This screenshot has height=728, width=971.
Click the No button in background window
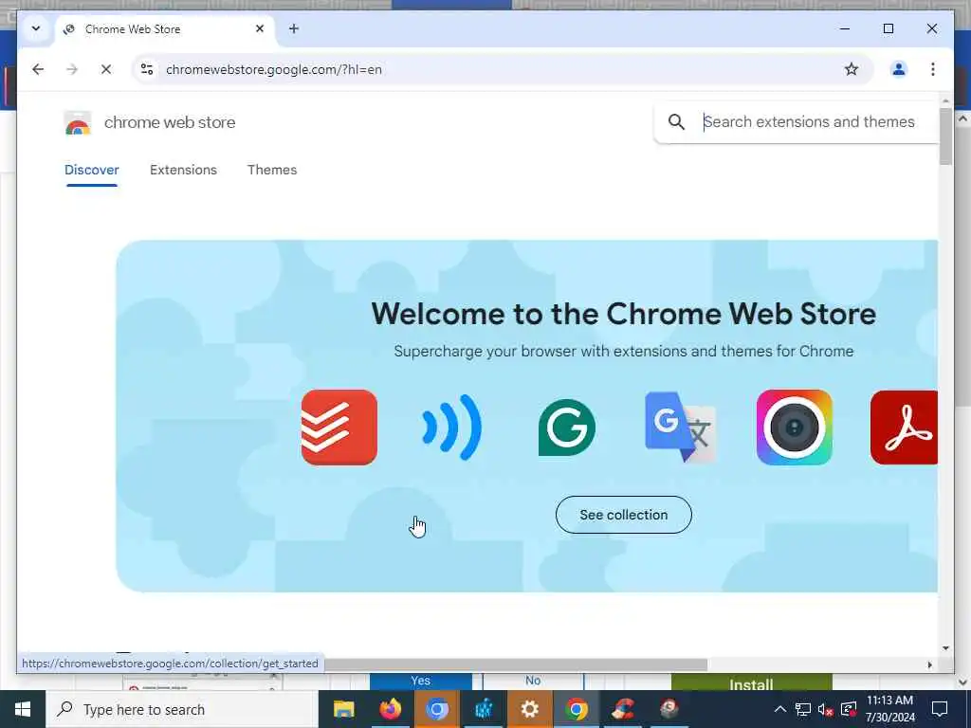coord(533,681)
